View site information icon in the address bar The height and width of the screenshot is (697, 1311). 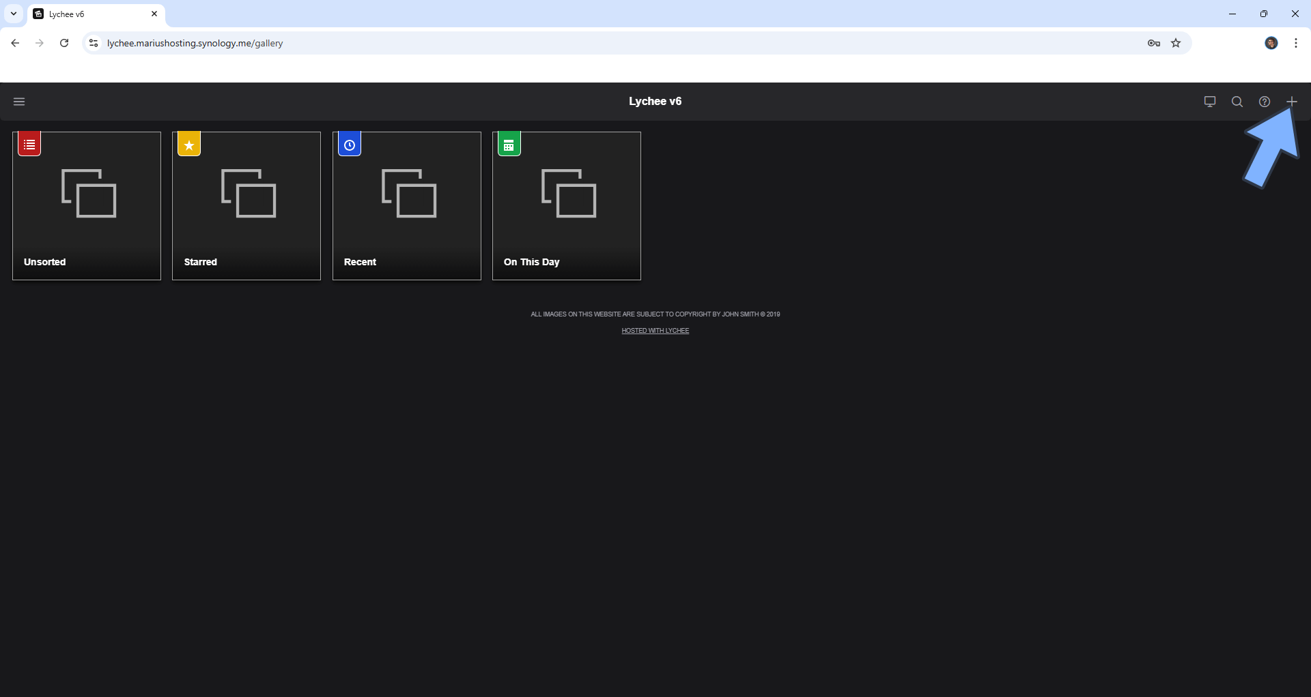[x=94, y=43]
